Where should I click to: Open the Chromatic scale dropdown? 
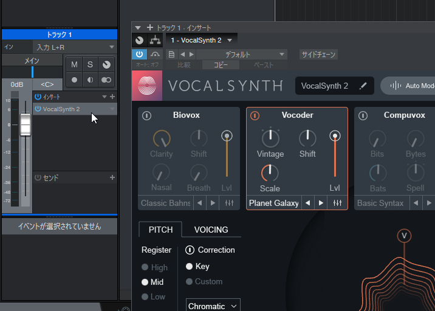pyautogui.click(x=213, y=306)
